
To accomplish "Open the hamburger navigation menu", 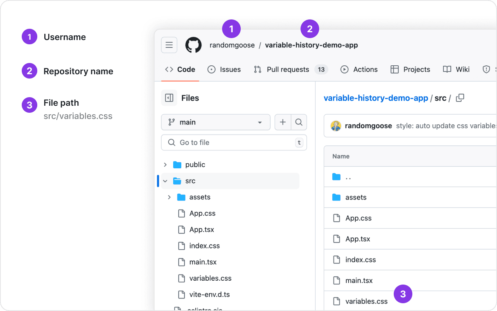I will [169, 45].
